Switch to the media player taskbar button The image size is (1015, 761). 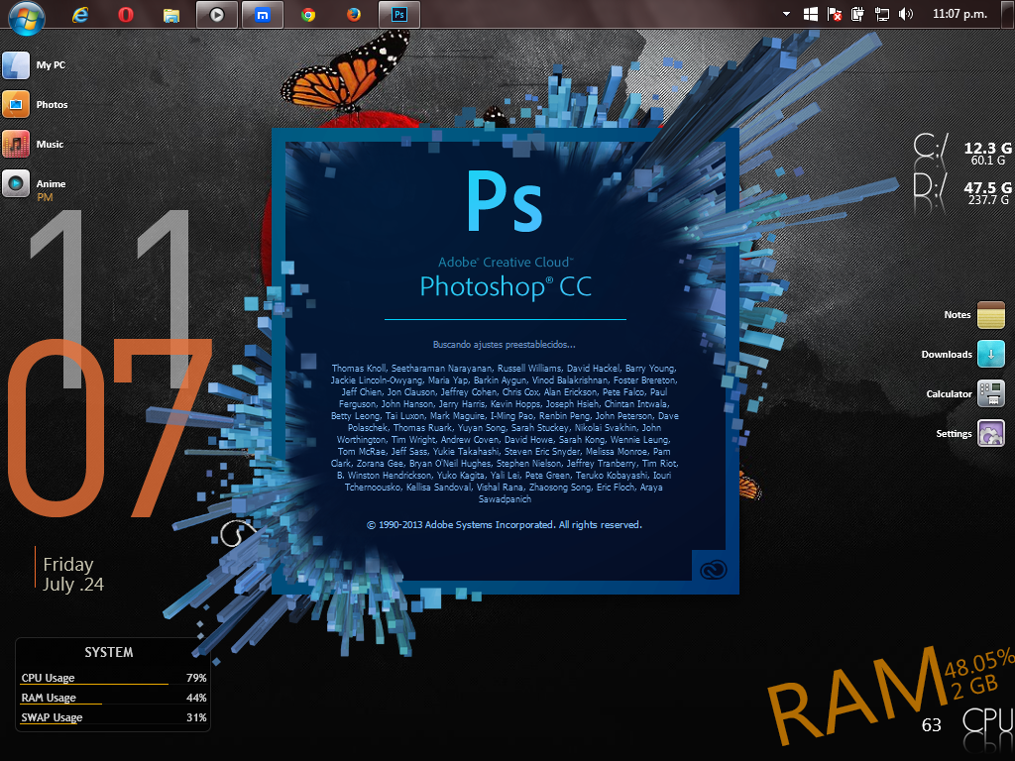217,14
